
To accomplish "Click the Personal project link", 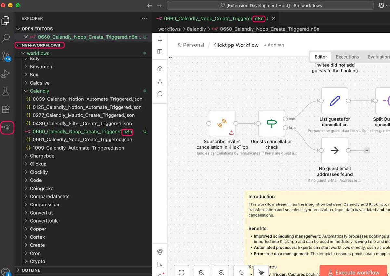I will coord(191,45).
